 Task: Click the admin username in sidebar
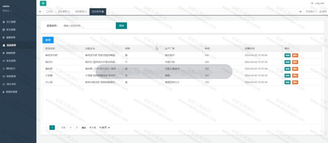pyautogui.click(x=6, y=6)
